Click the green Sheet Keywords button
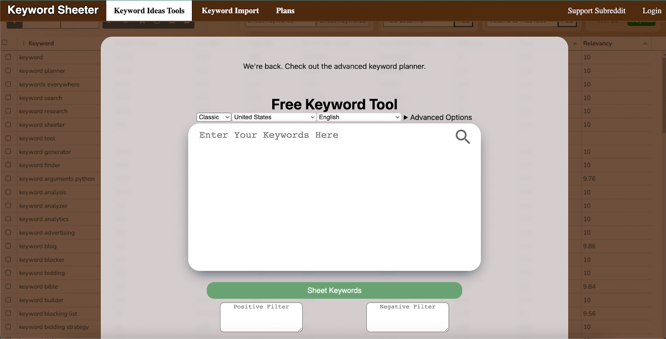This screenshot has height=339, width=666. tap(334, 290)
